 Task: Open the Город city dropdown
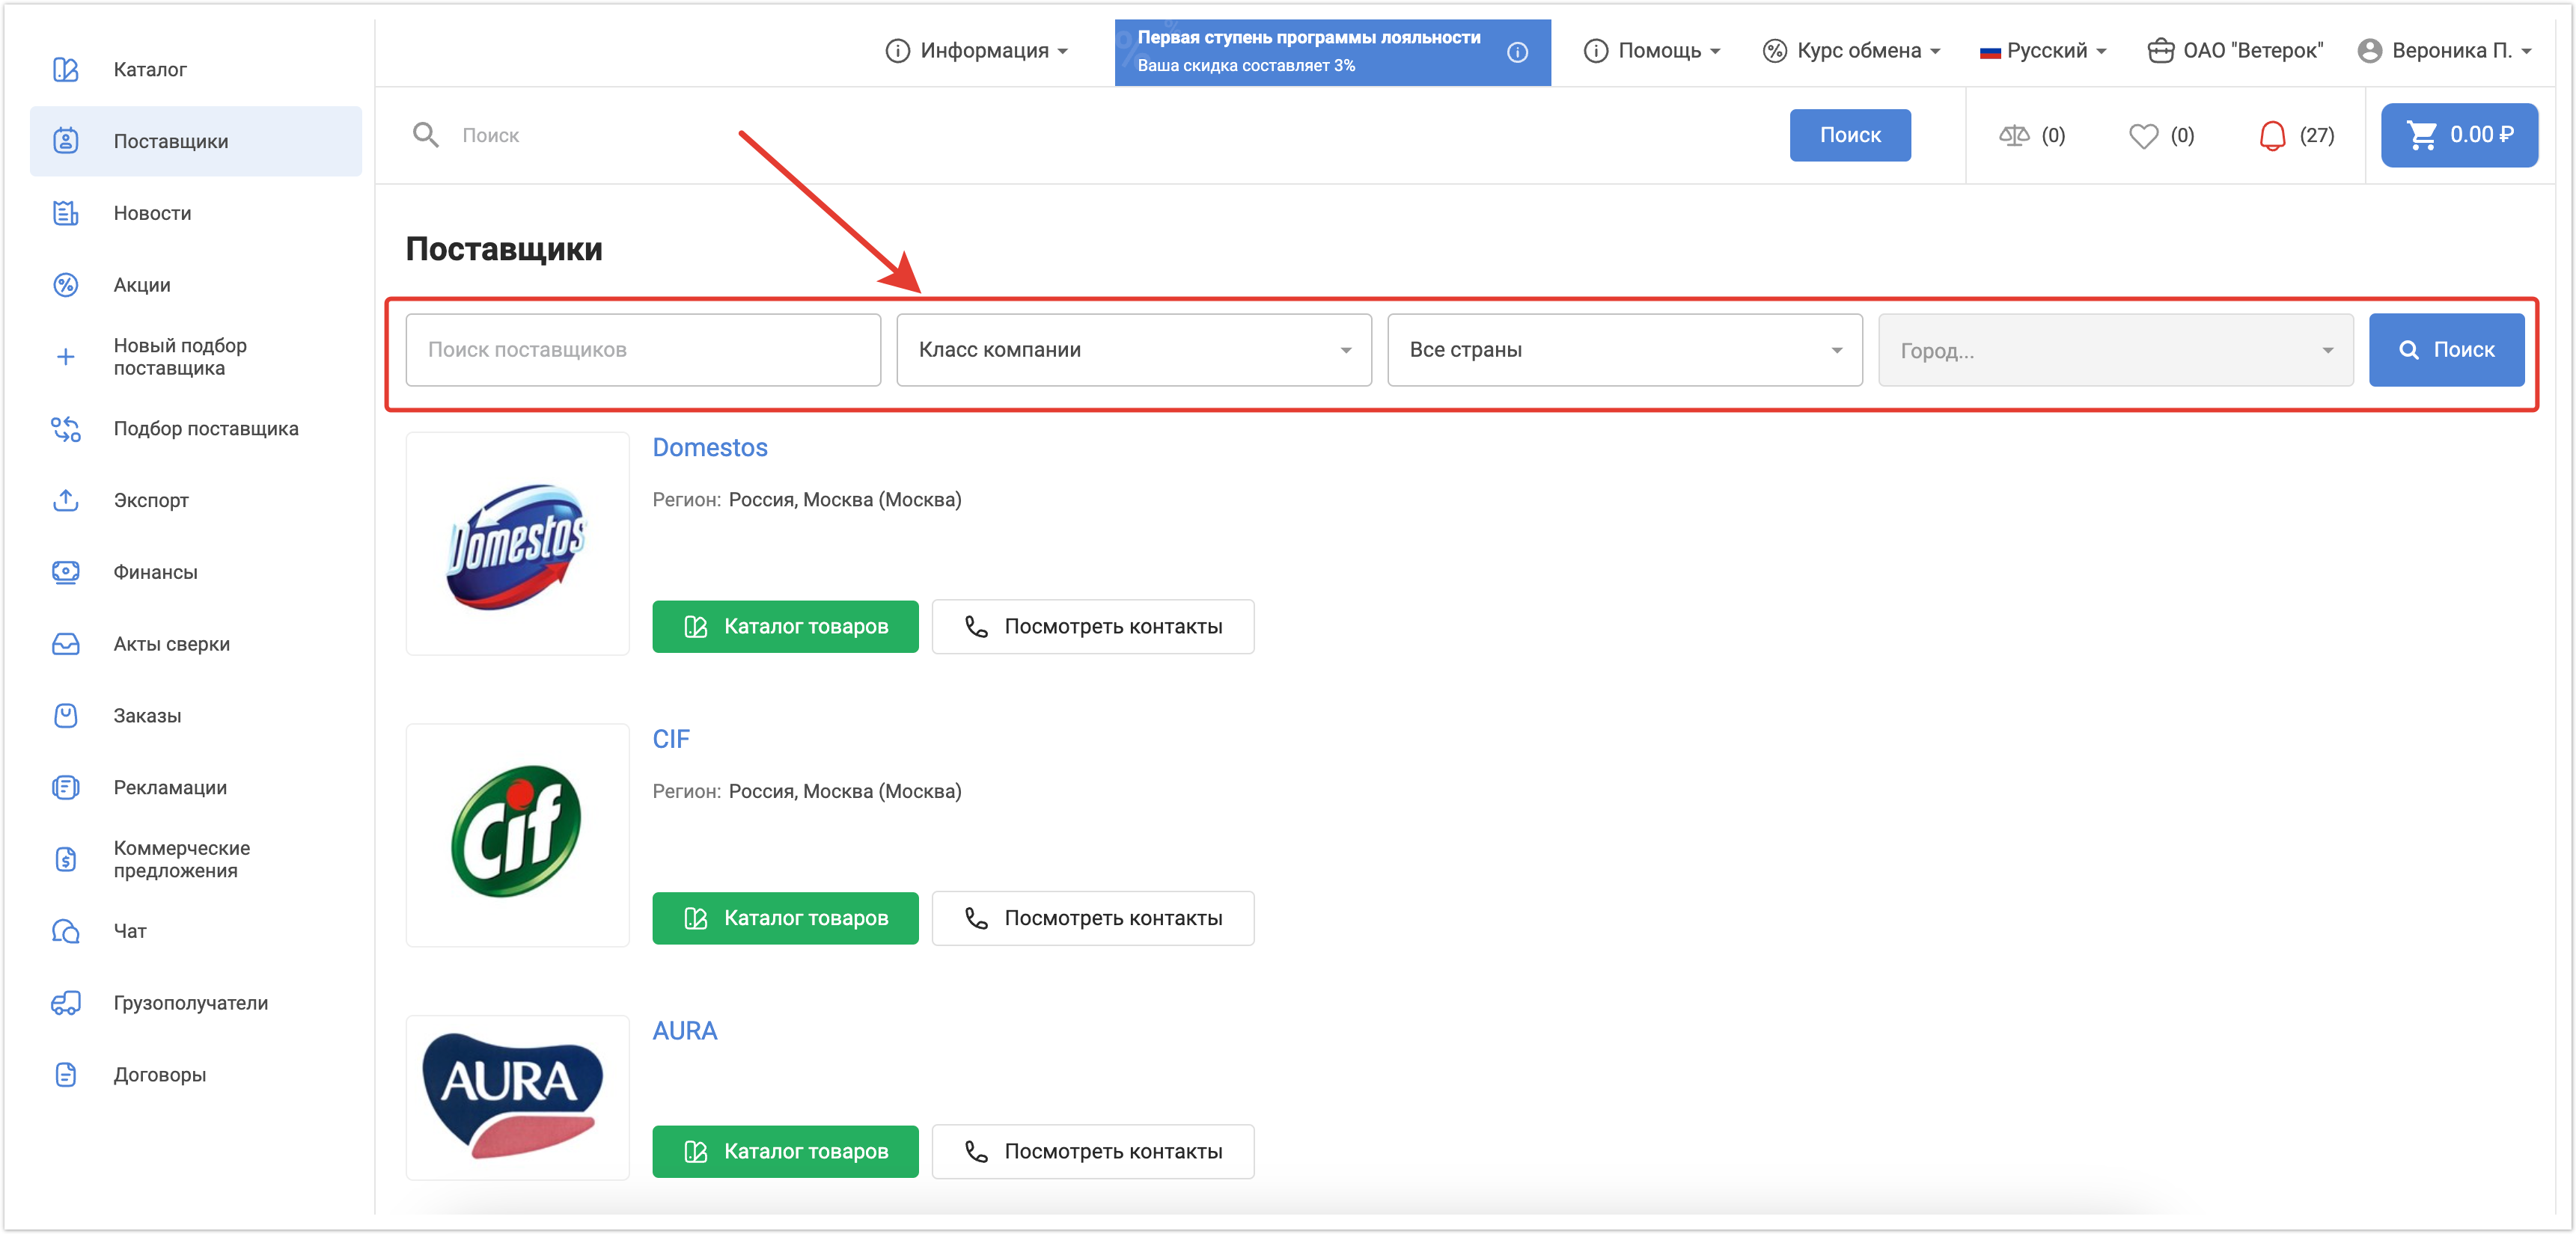point(2115,350)
